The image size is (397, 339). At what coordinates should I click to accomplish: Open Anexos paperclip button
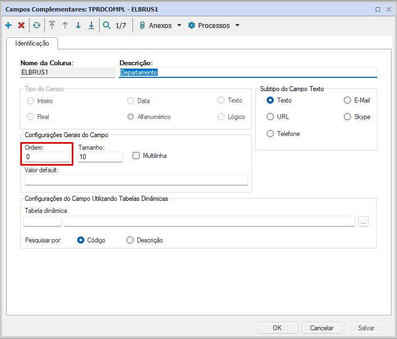click(x=156, y=25)
